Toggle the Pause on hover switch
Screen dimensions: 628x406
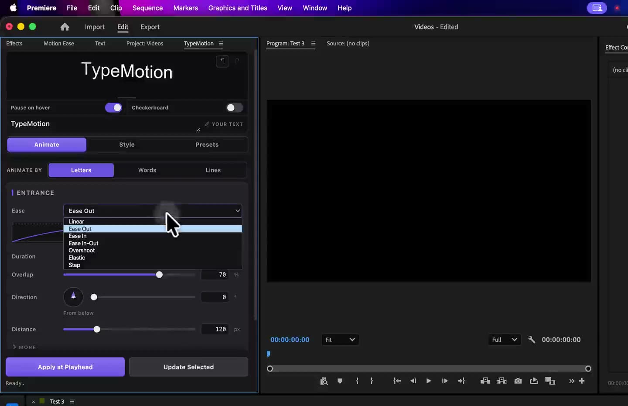pyautogui.click(x=113, y=108)
